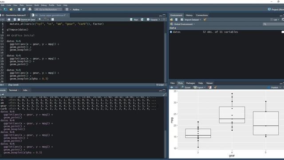Switch to the Files tab

point(173,83)
